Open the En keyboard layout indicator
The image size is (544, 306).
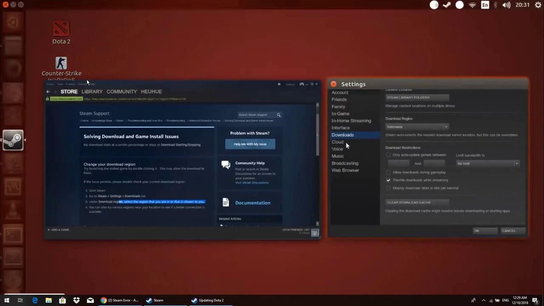485,5
